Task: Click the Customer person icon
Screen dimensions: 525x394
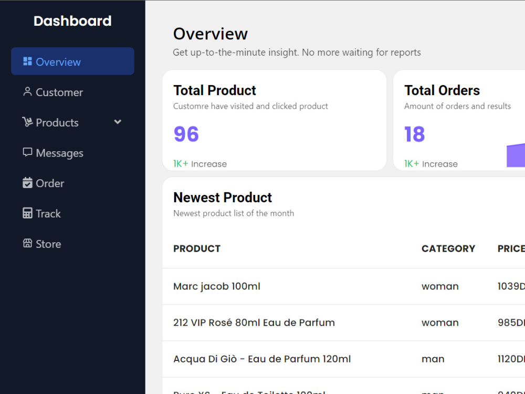Action: [x=27, y=92]
